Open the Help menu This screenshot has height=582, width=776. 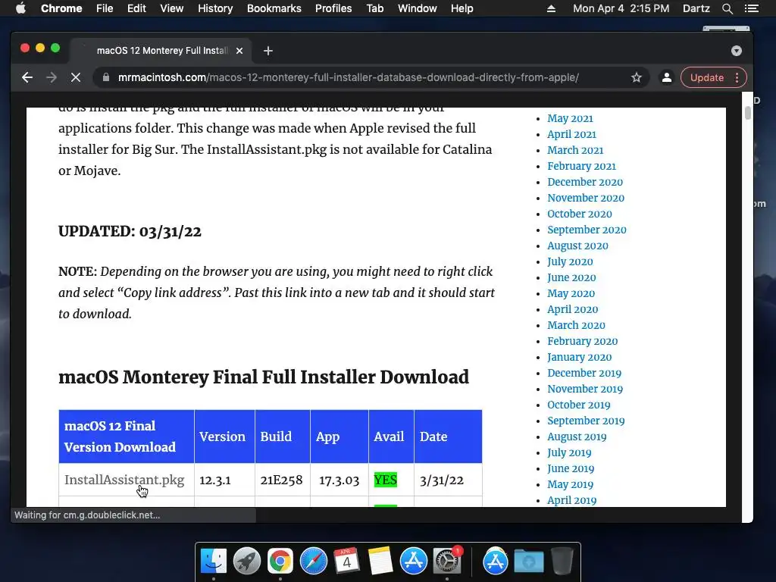(462, 8)
